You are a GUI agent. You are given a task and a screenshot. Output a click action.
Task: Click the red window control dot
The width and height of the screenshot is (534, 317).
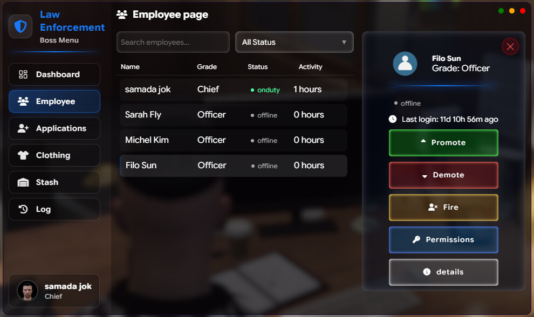[x=523, y=11]
